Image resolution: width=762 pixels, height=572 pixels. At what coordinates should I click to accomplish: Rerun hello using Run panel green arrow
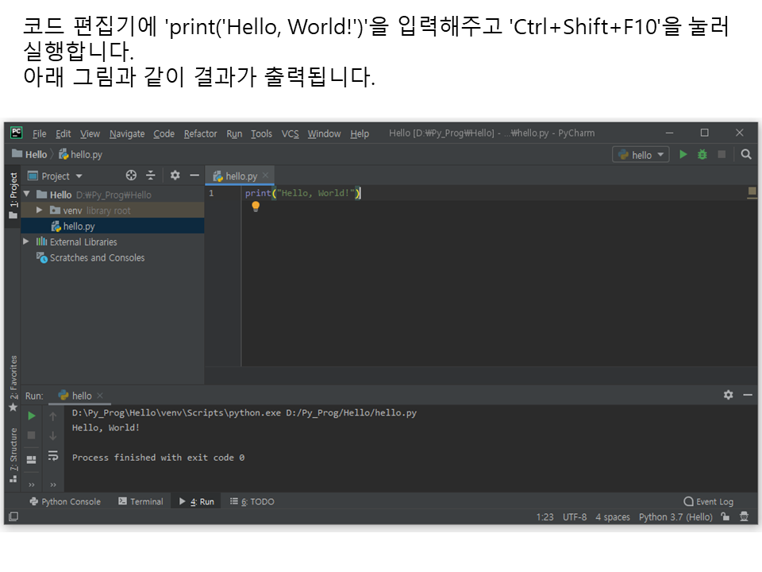pos(32,415)
